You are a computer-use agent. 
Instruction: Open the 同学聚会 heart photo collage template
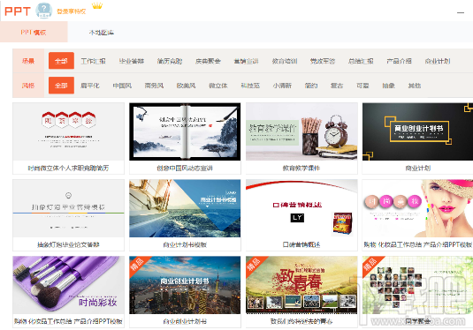(418, 285)
